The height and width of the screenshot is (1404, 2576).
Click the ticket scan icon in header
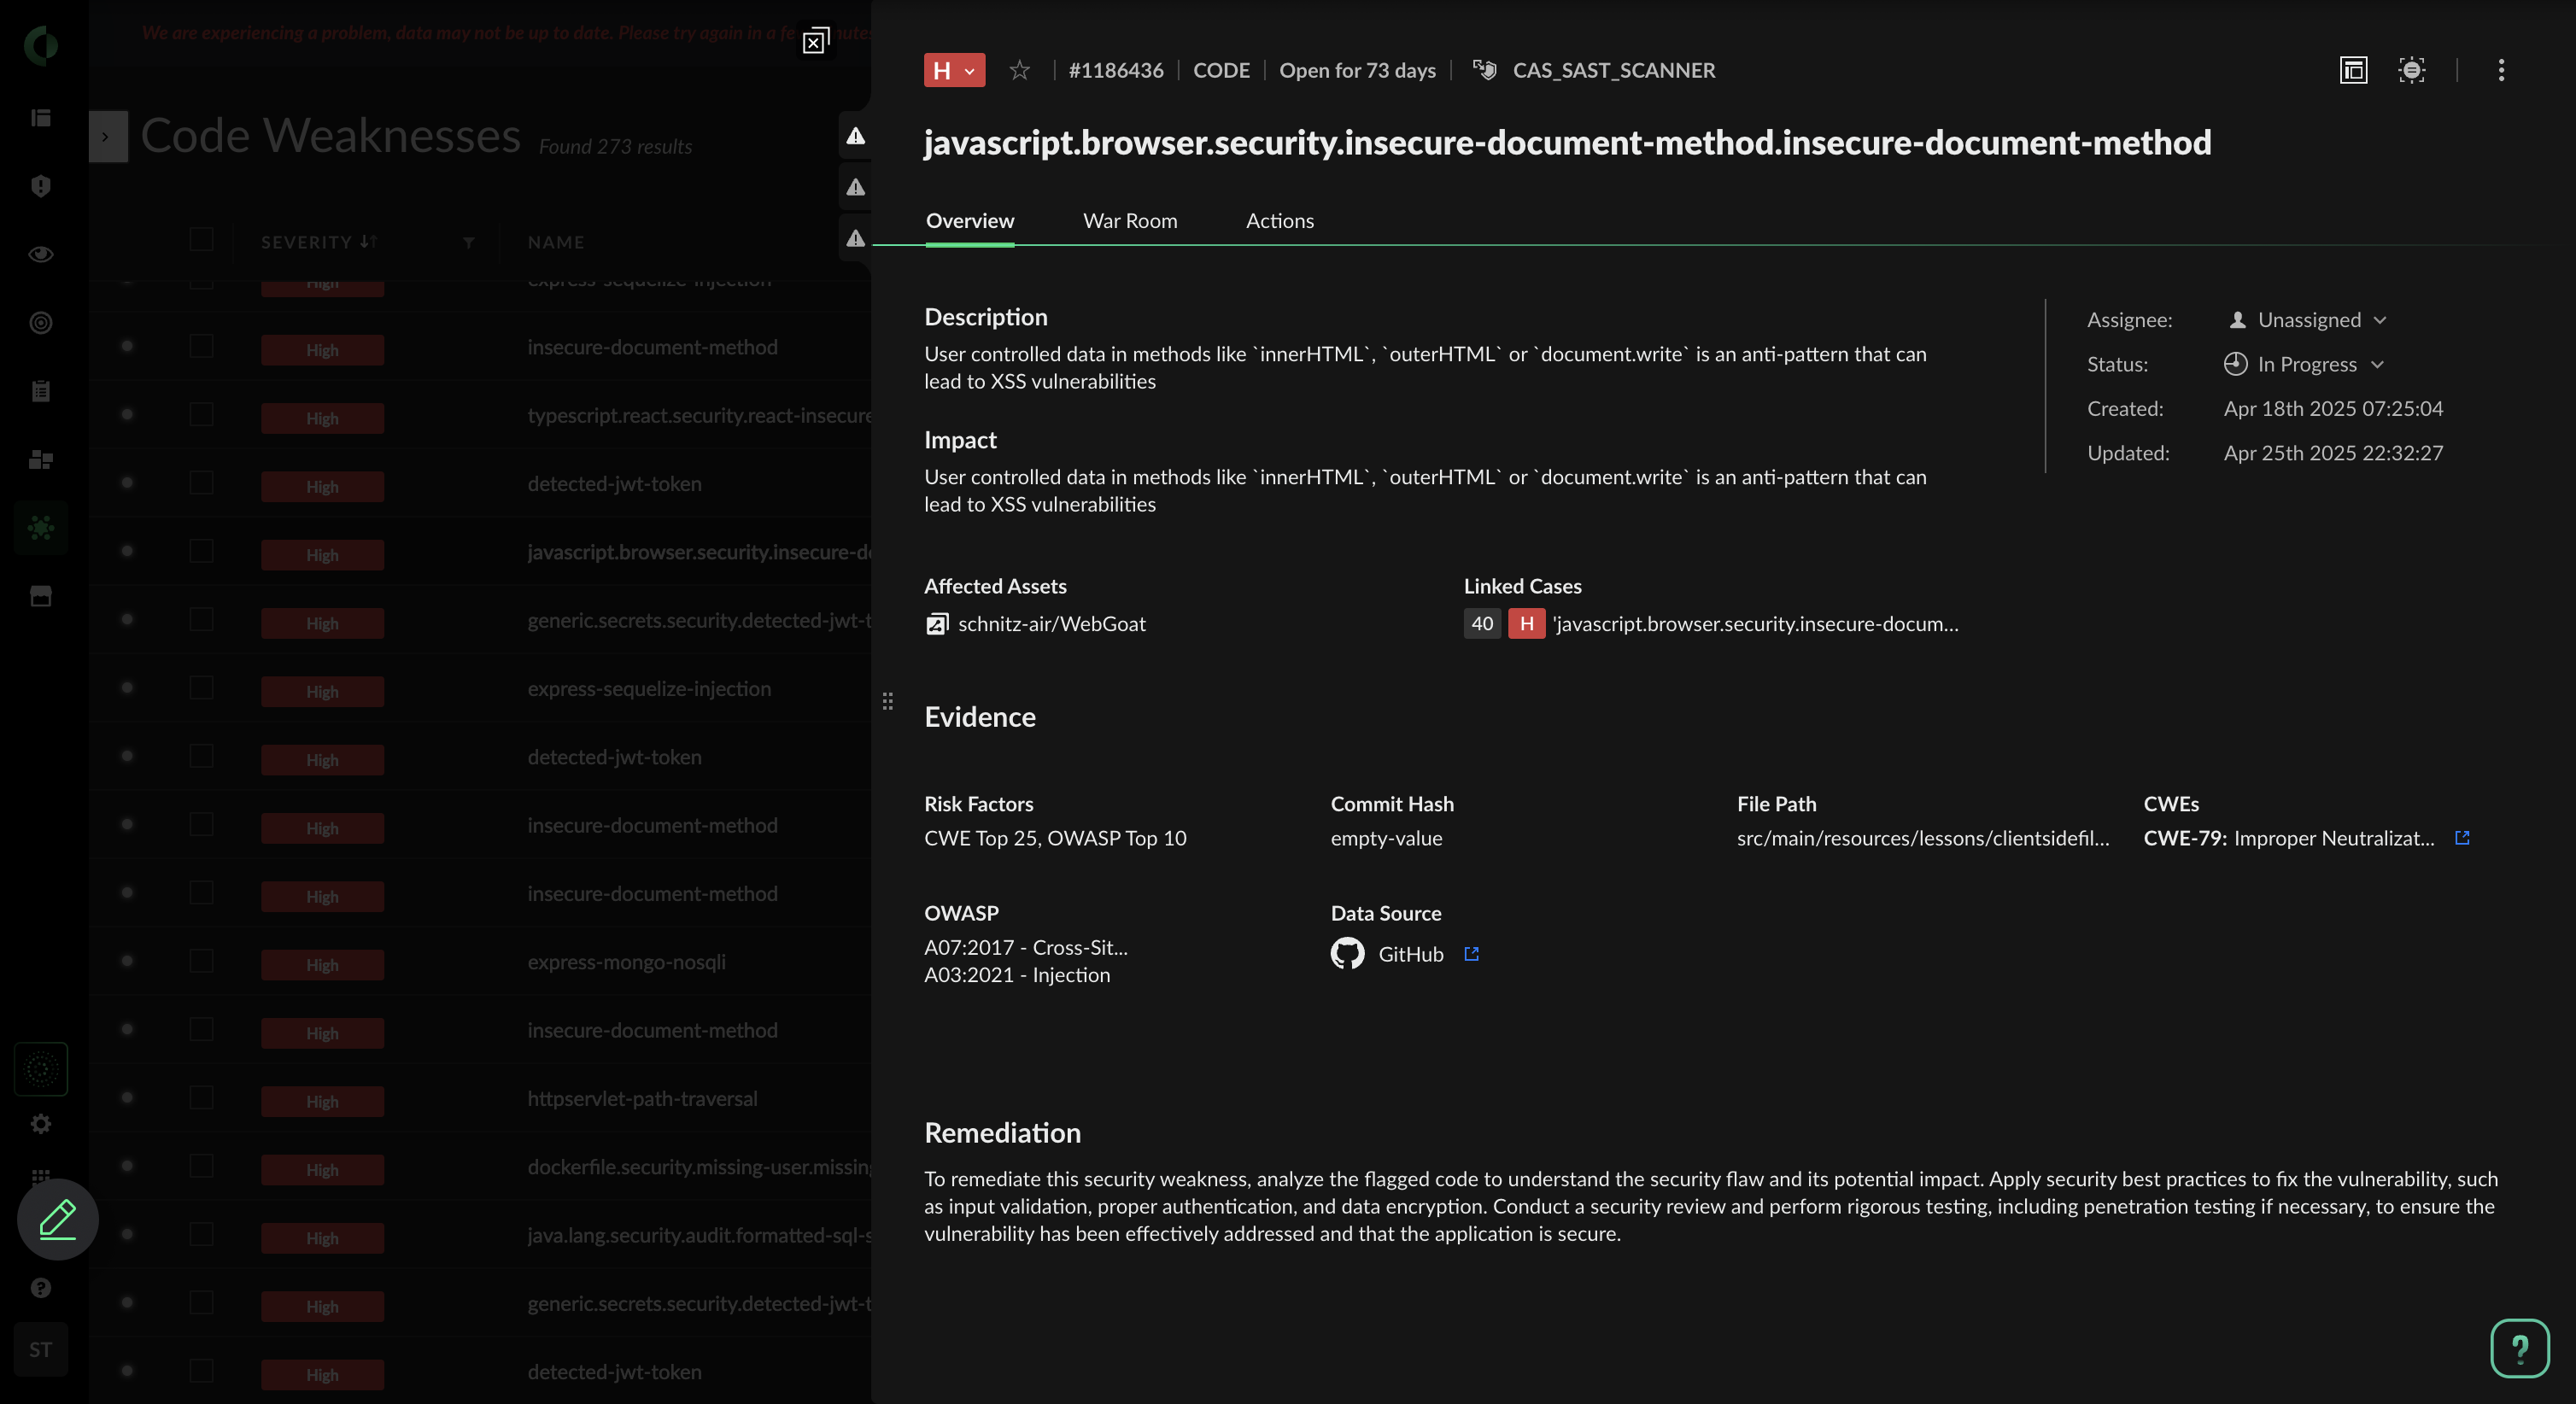tap(2411, 70)
